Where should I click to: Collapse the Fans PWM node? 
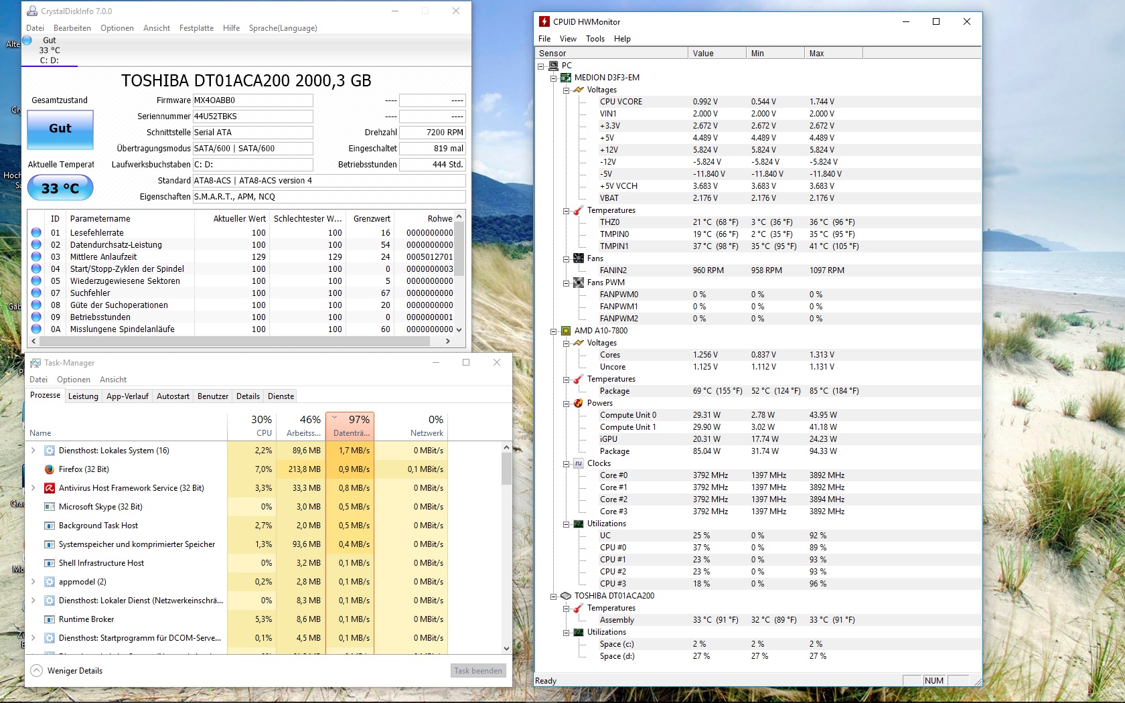click(566, 283)
